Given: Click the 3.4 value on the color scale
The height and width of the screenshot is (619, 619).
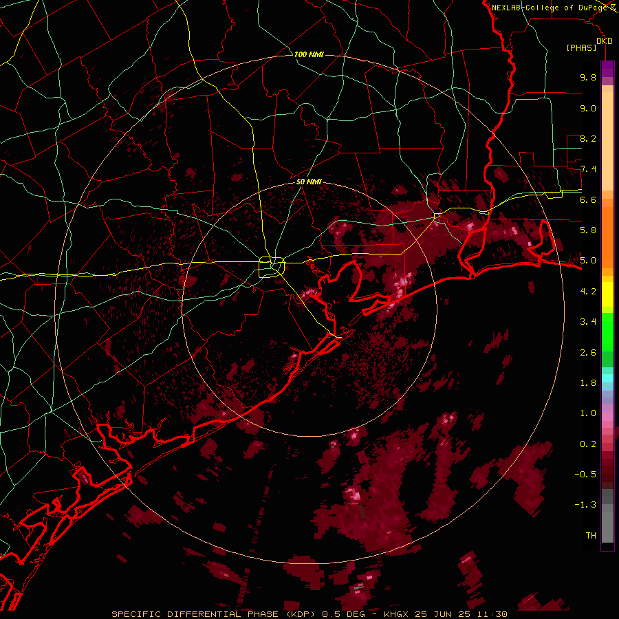Looking at the screenshot, I should click(x=588, y=322).
